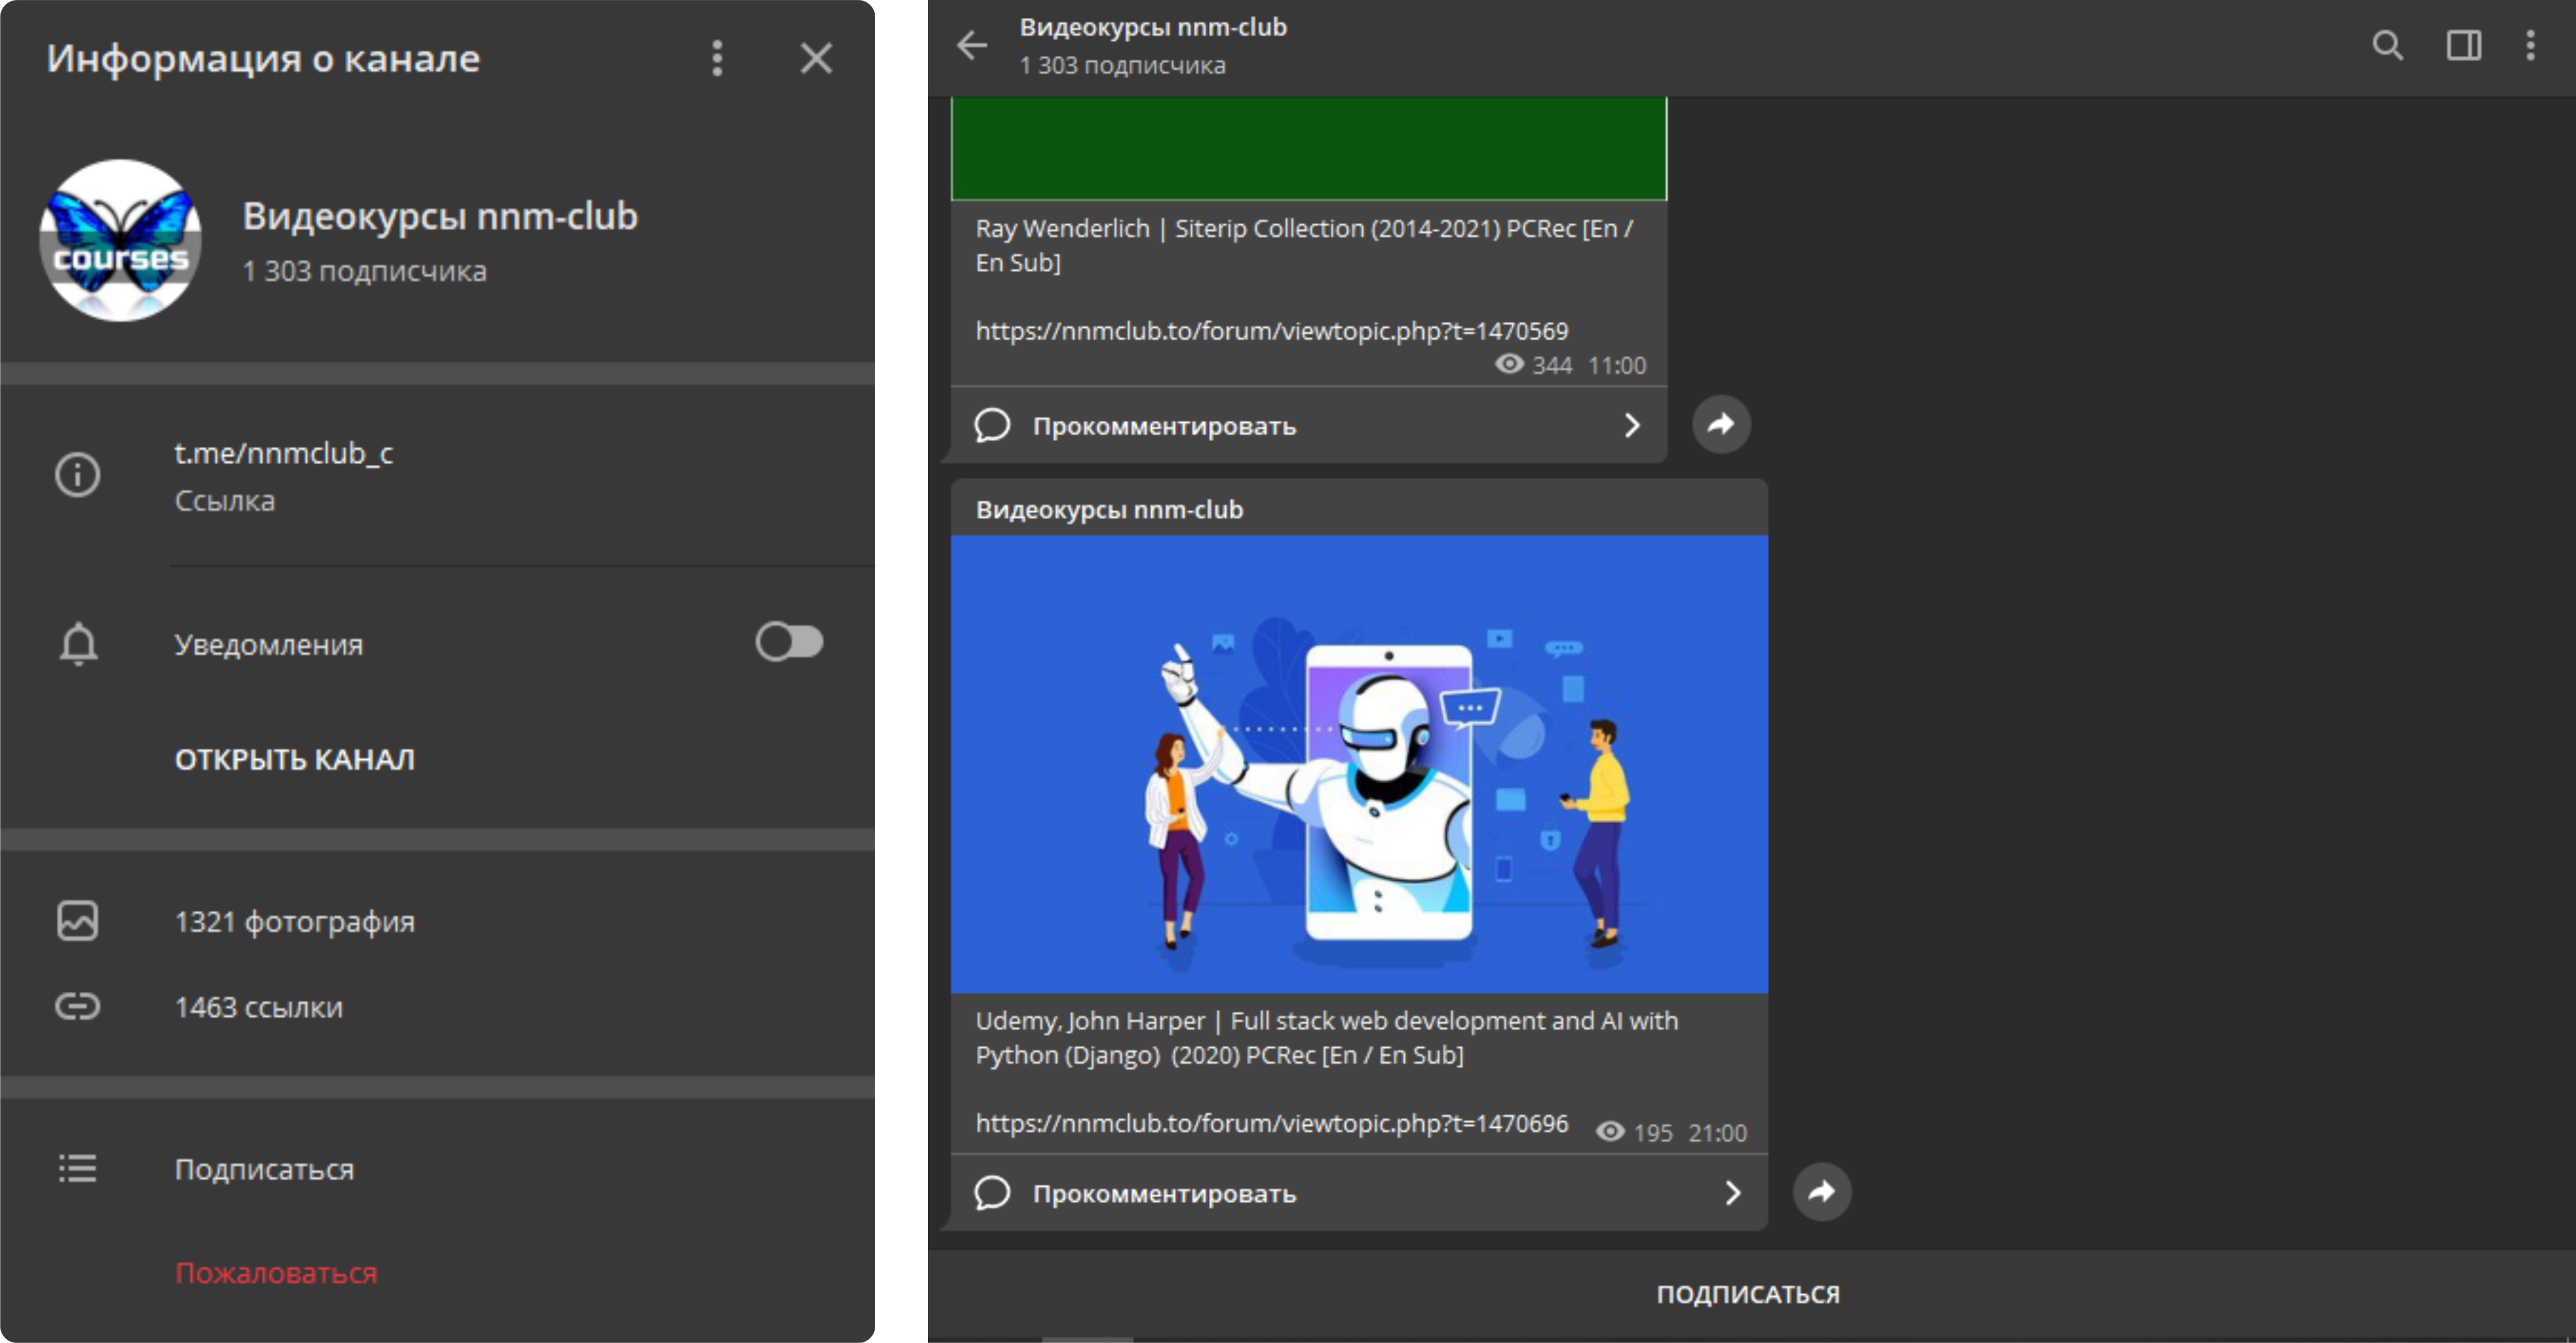Expand comments chevron under Ray Wenderlich post

[1632, 425]
